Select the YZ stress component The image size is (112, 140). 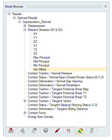pyautogui.click(x=35, y=50)
